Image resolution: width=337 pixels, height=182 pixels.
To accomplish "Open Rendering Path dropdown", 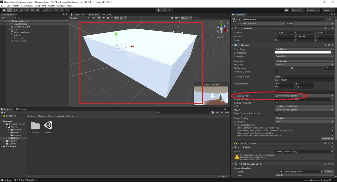I will pos(304,96).
